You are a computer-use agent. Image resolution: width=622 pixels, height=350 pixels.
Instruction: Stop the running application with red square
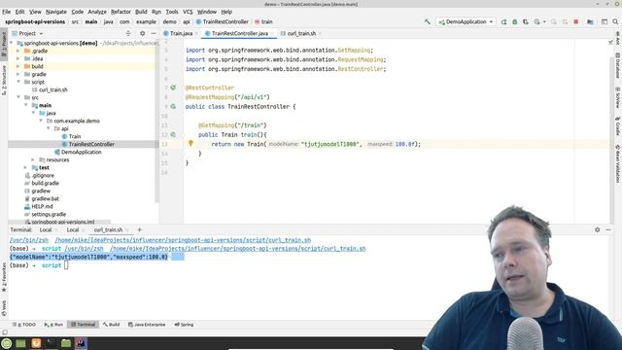576,21
